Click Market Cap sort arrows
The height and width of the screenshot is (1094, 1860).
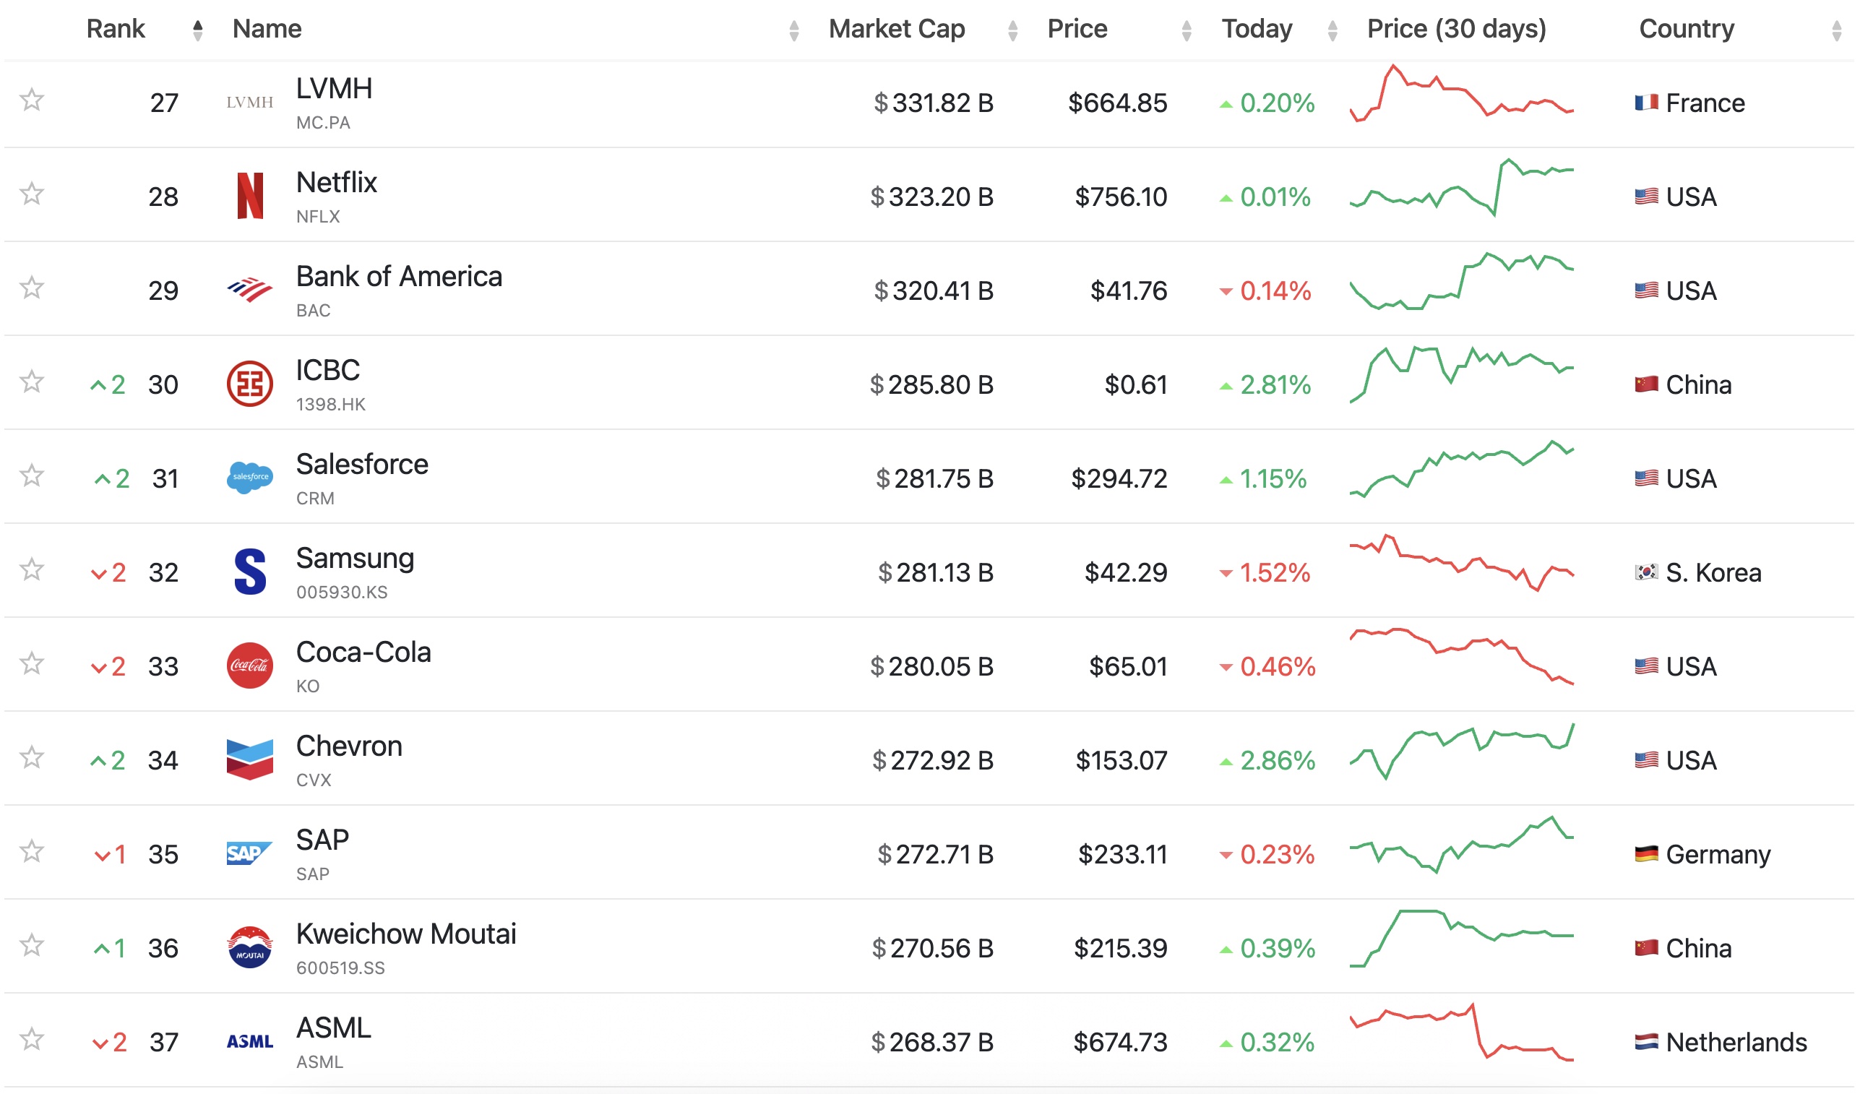(x=1012, y=30)
